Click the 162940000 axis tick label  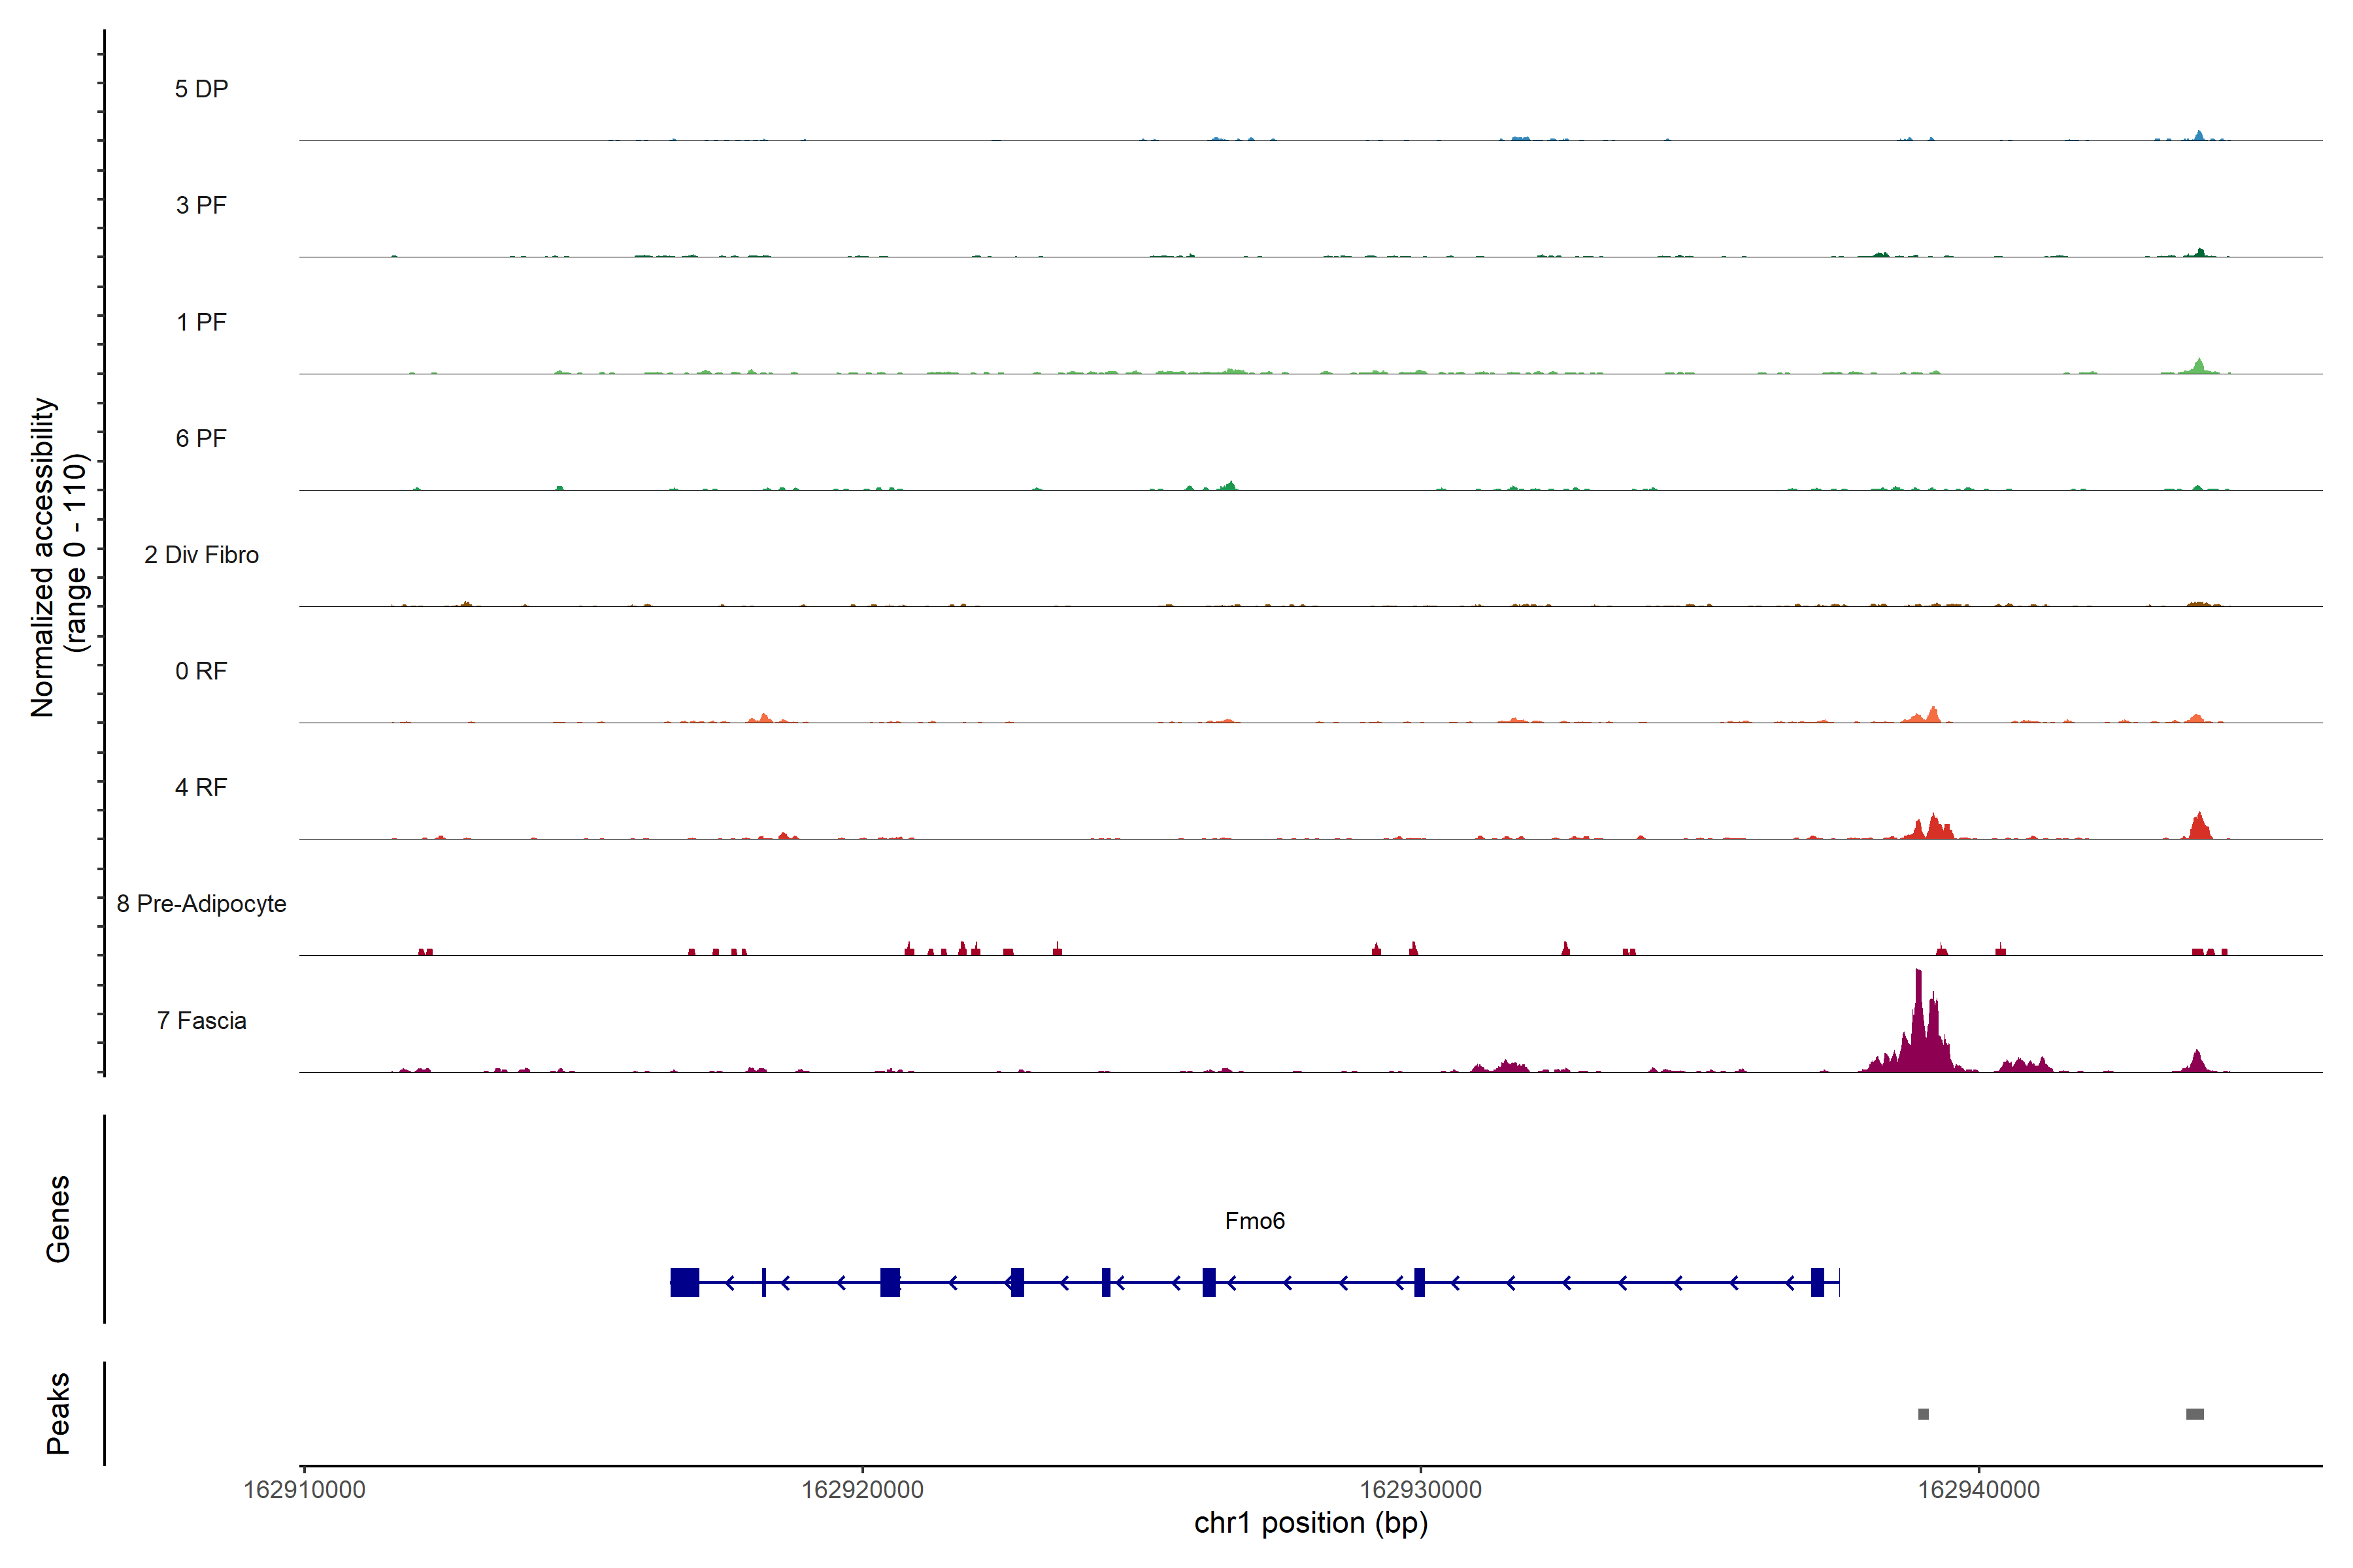tap(1978, 1489)
